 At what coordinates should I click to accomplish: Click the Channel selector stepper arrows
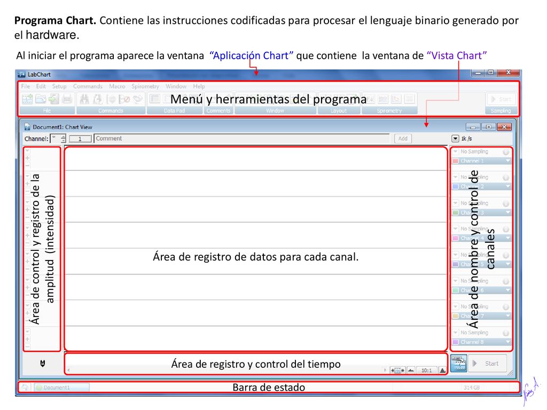point(63,139)
